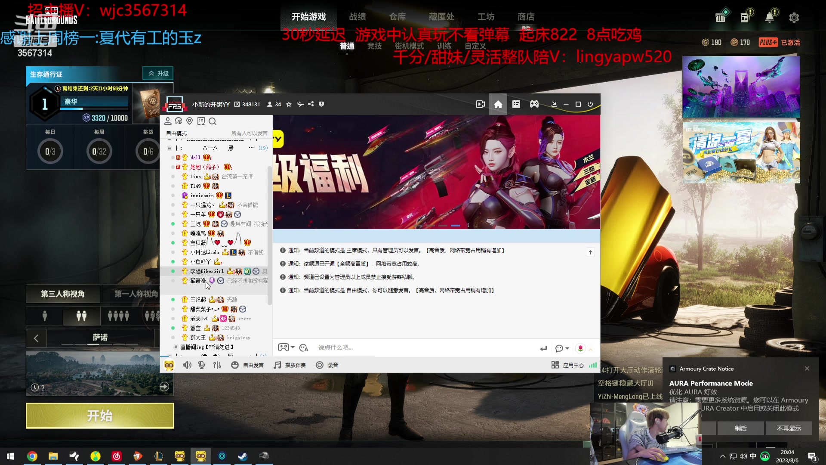Click 不再显示 don't show again

(789, 428)
